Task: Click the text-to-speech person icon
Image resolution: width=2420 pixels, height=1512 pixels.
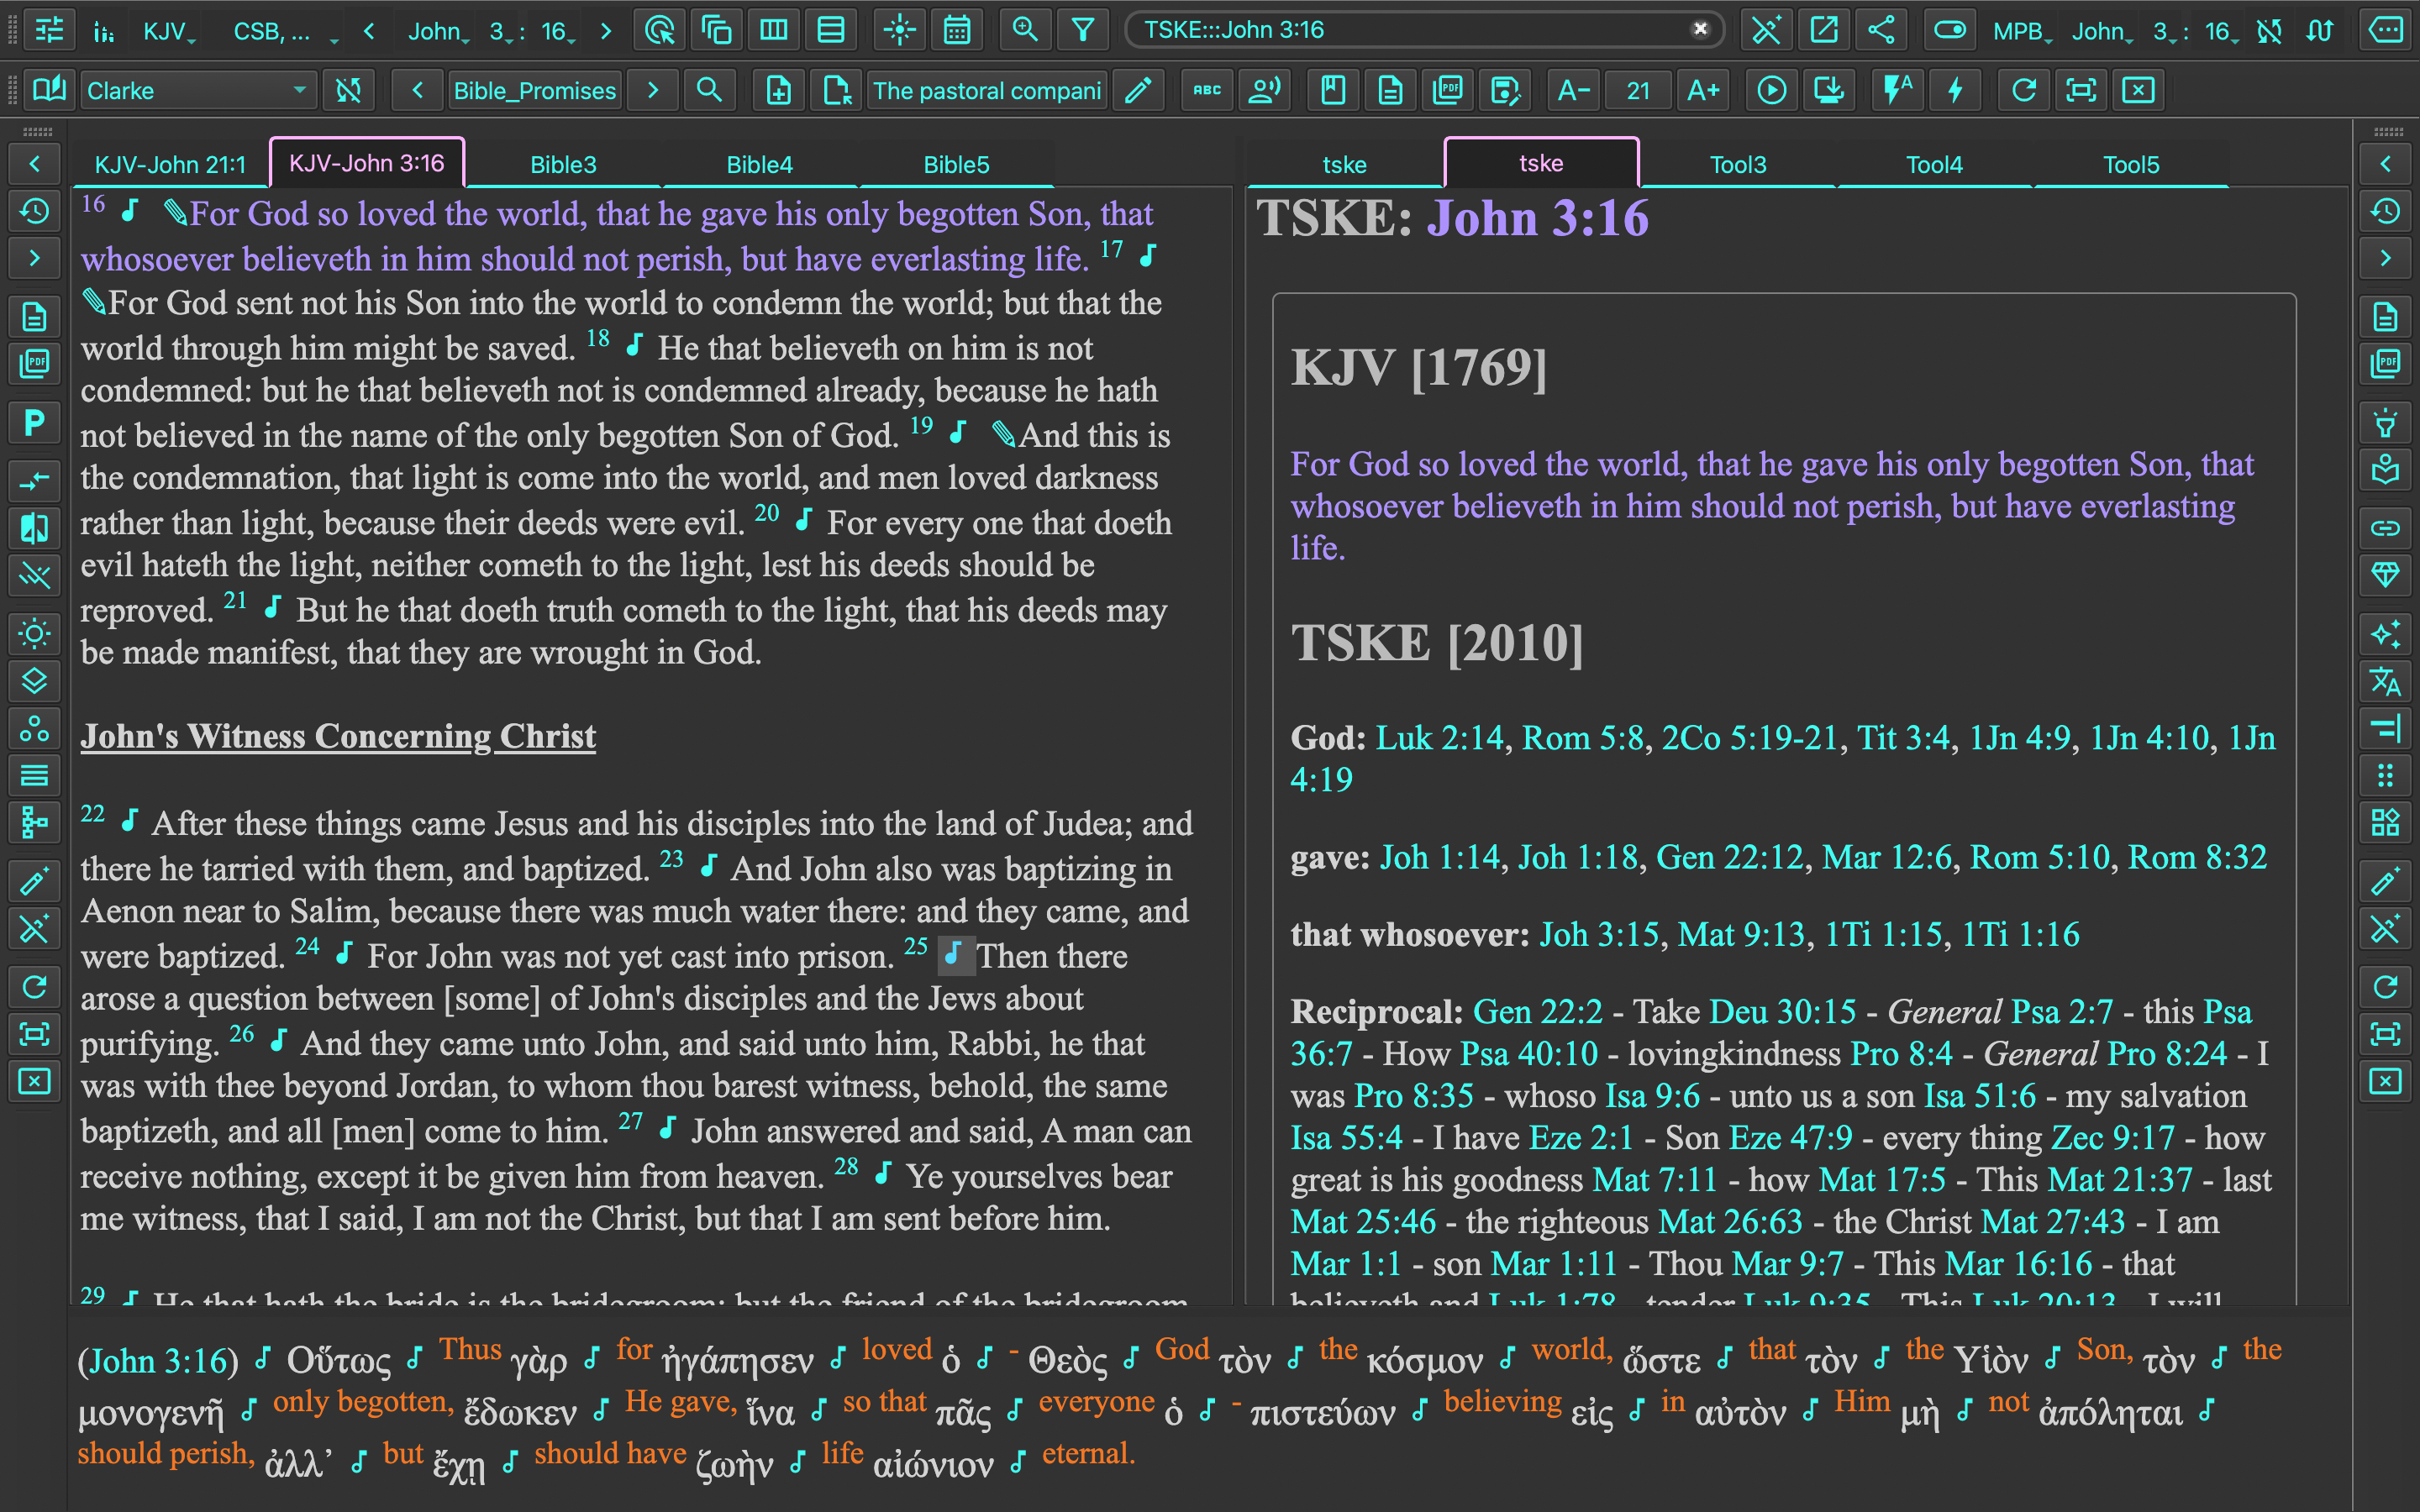Action: pyautogui.click(x=1264, y=90)
